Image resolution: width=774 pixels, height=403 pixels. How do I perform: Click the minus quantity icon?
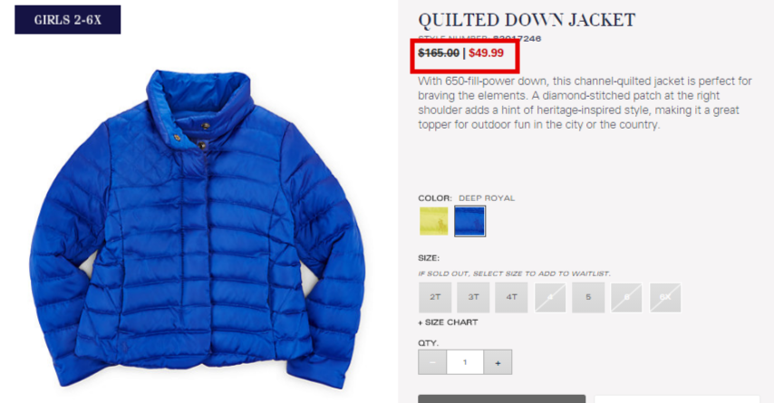coord(432,362)
